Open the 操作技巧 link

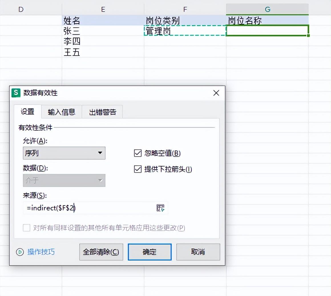pyautogui.click(x=41, y=252)
